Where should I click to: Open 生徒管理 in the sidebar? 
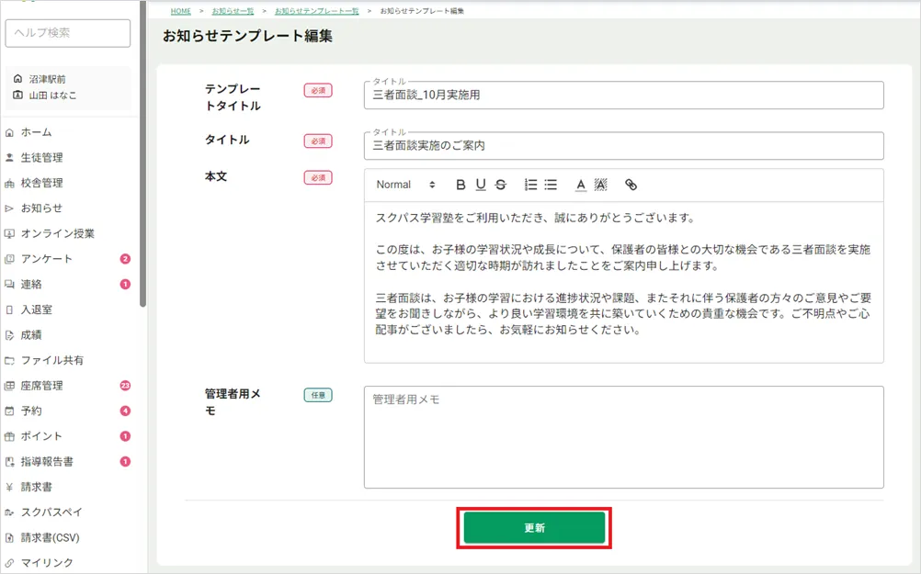coord(41,158)
